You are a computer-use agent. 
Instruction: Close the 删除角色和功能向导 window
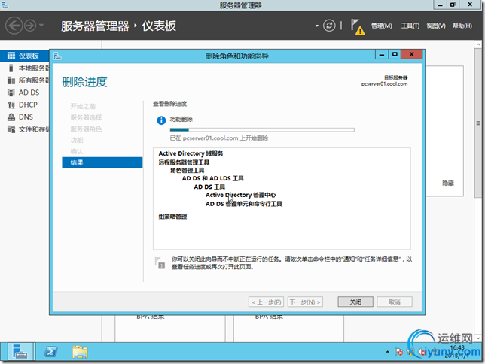411,55
